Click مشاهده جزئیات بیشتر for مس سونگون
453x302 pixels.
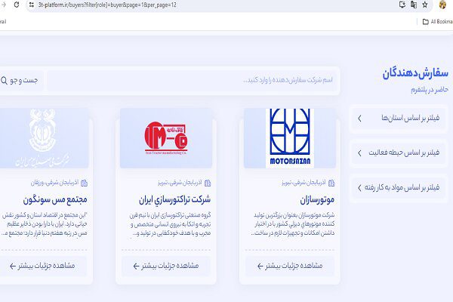[x=43, y=266]
